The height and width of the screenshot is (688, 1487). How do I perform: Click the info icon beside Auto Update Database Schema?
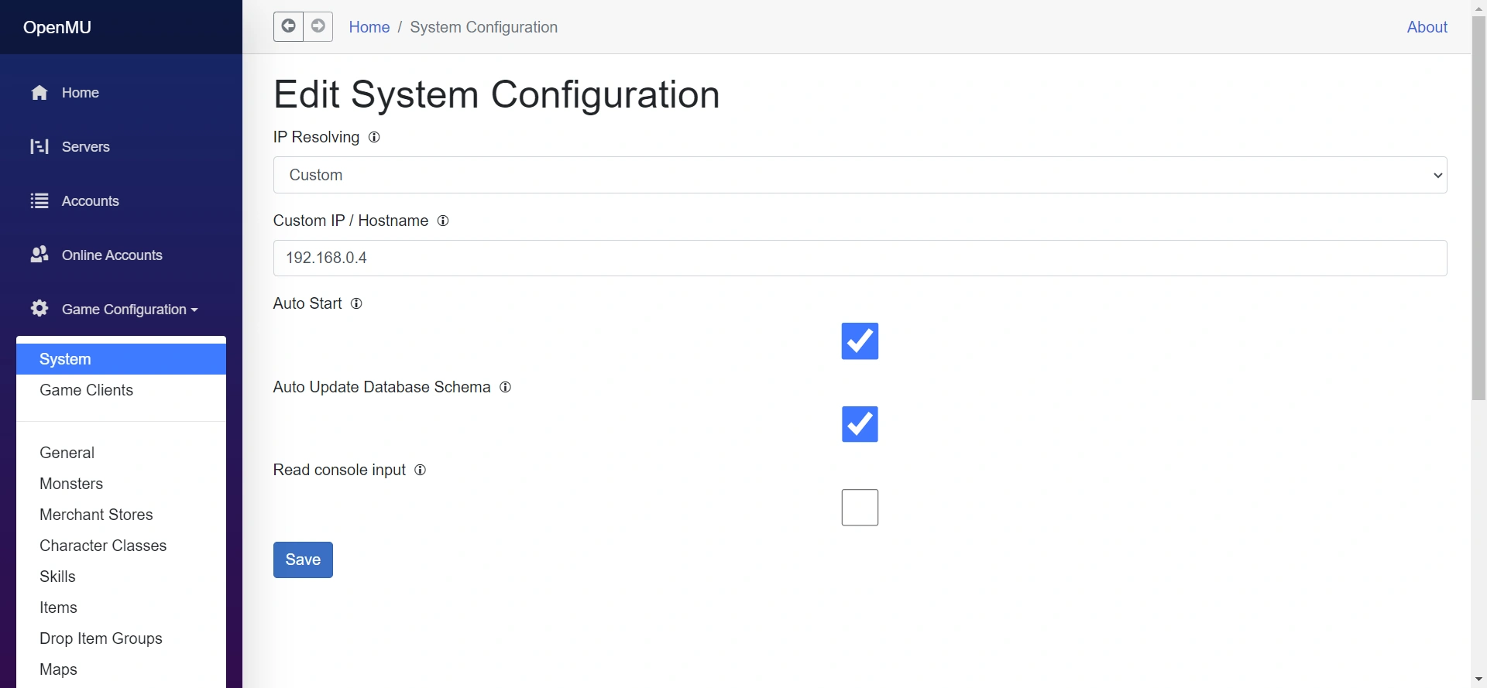click(x=505, y=387)
